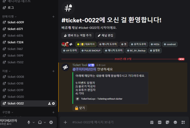This screenshot has height=128, width=190.
Task: Mute the microphone
Action: coord(29,122)
